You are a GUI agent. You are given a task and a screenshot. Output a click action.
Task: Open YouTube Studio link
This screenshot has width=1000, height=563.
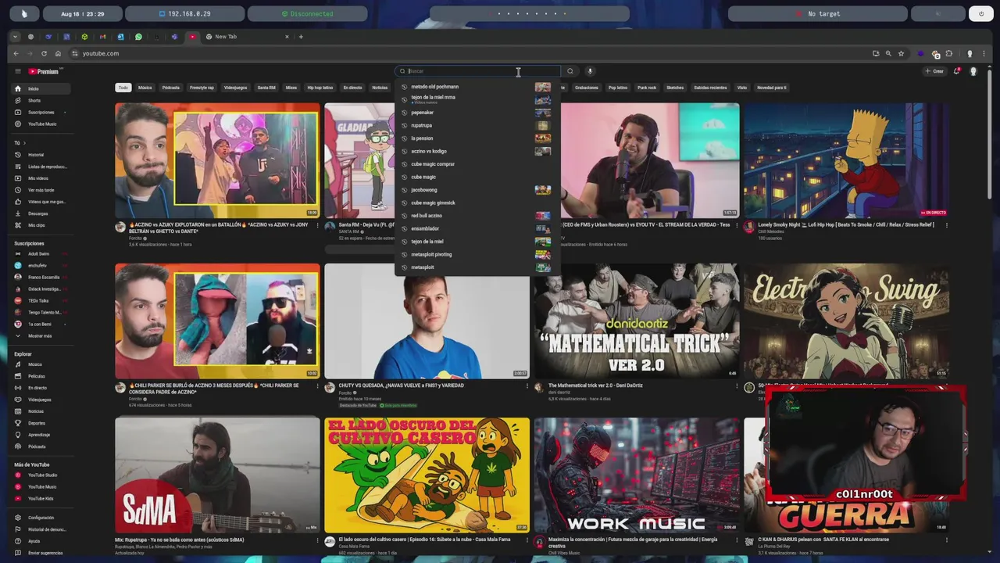39,475
